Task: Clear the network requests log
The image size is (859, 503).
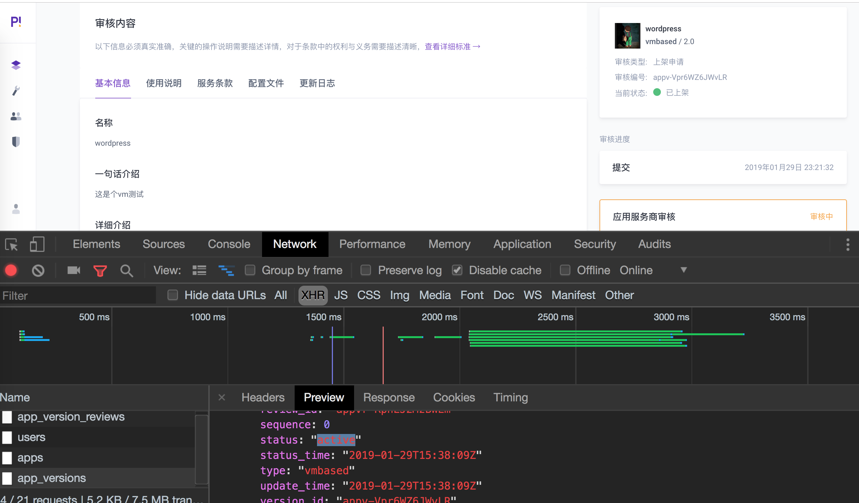Action: coord(38,270)
